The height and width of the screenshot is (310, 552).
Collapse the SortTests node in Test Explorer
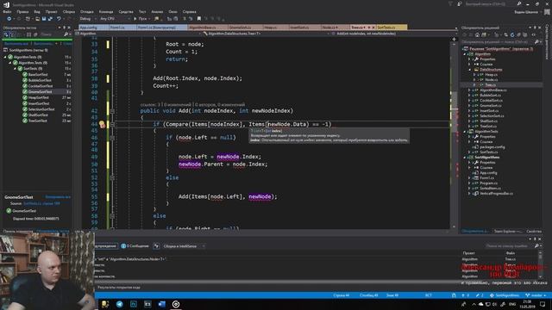16,69
